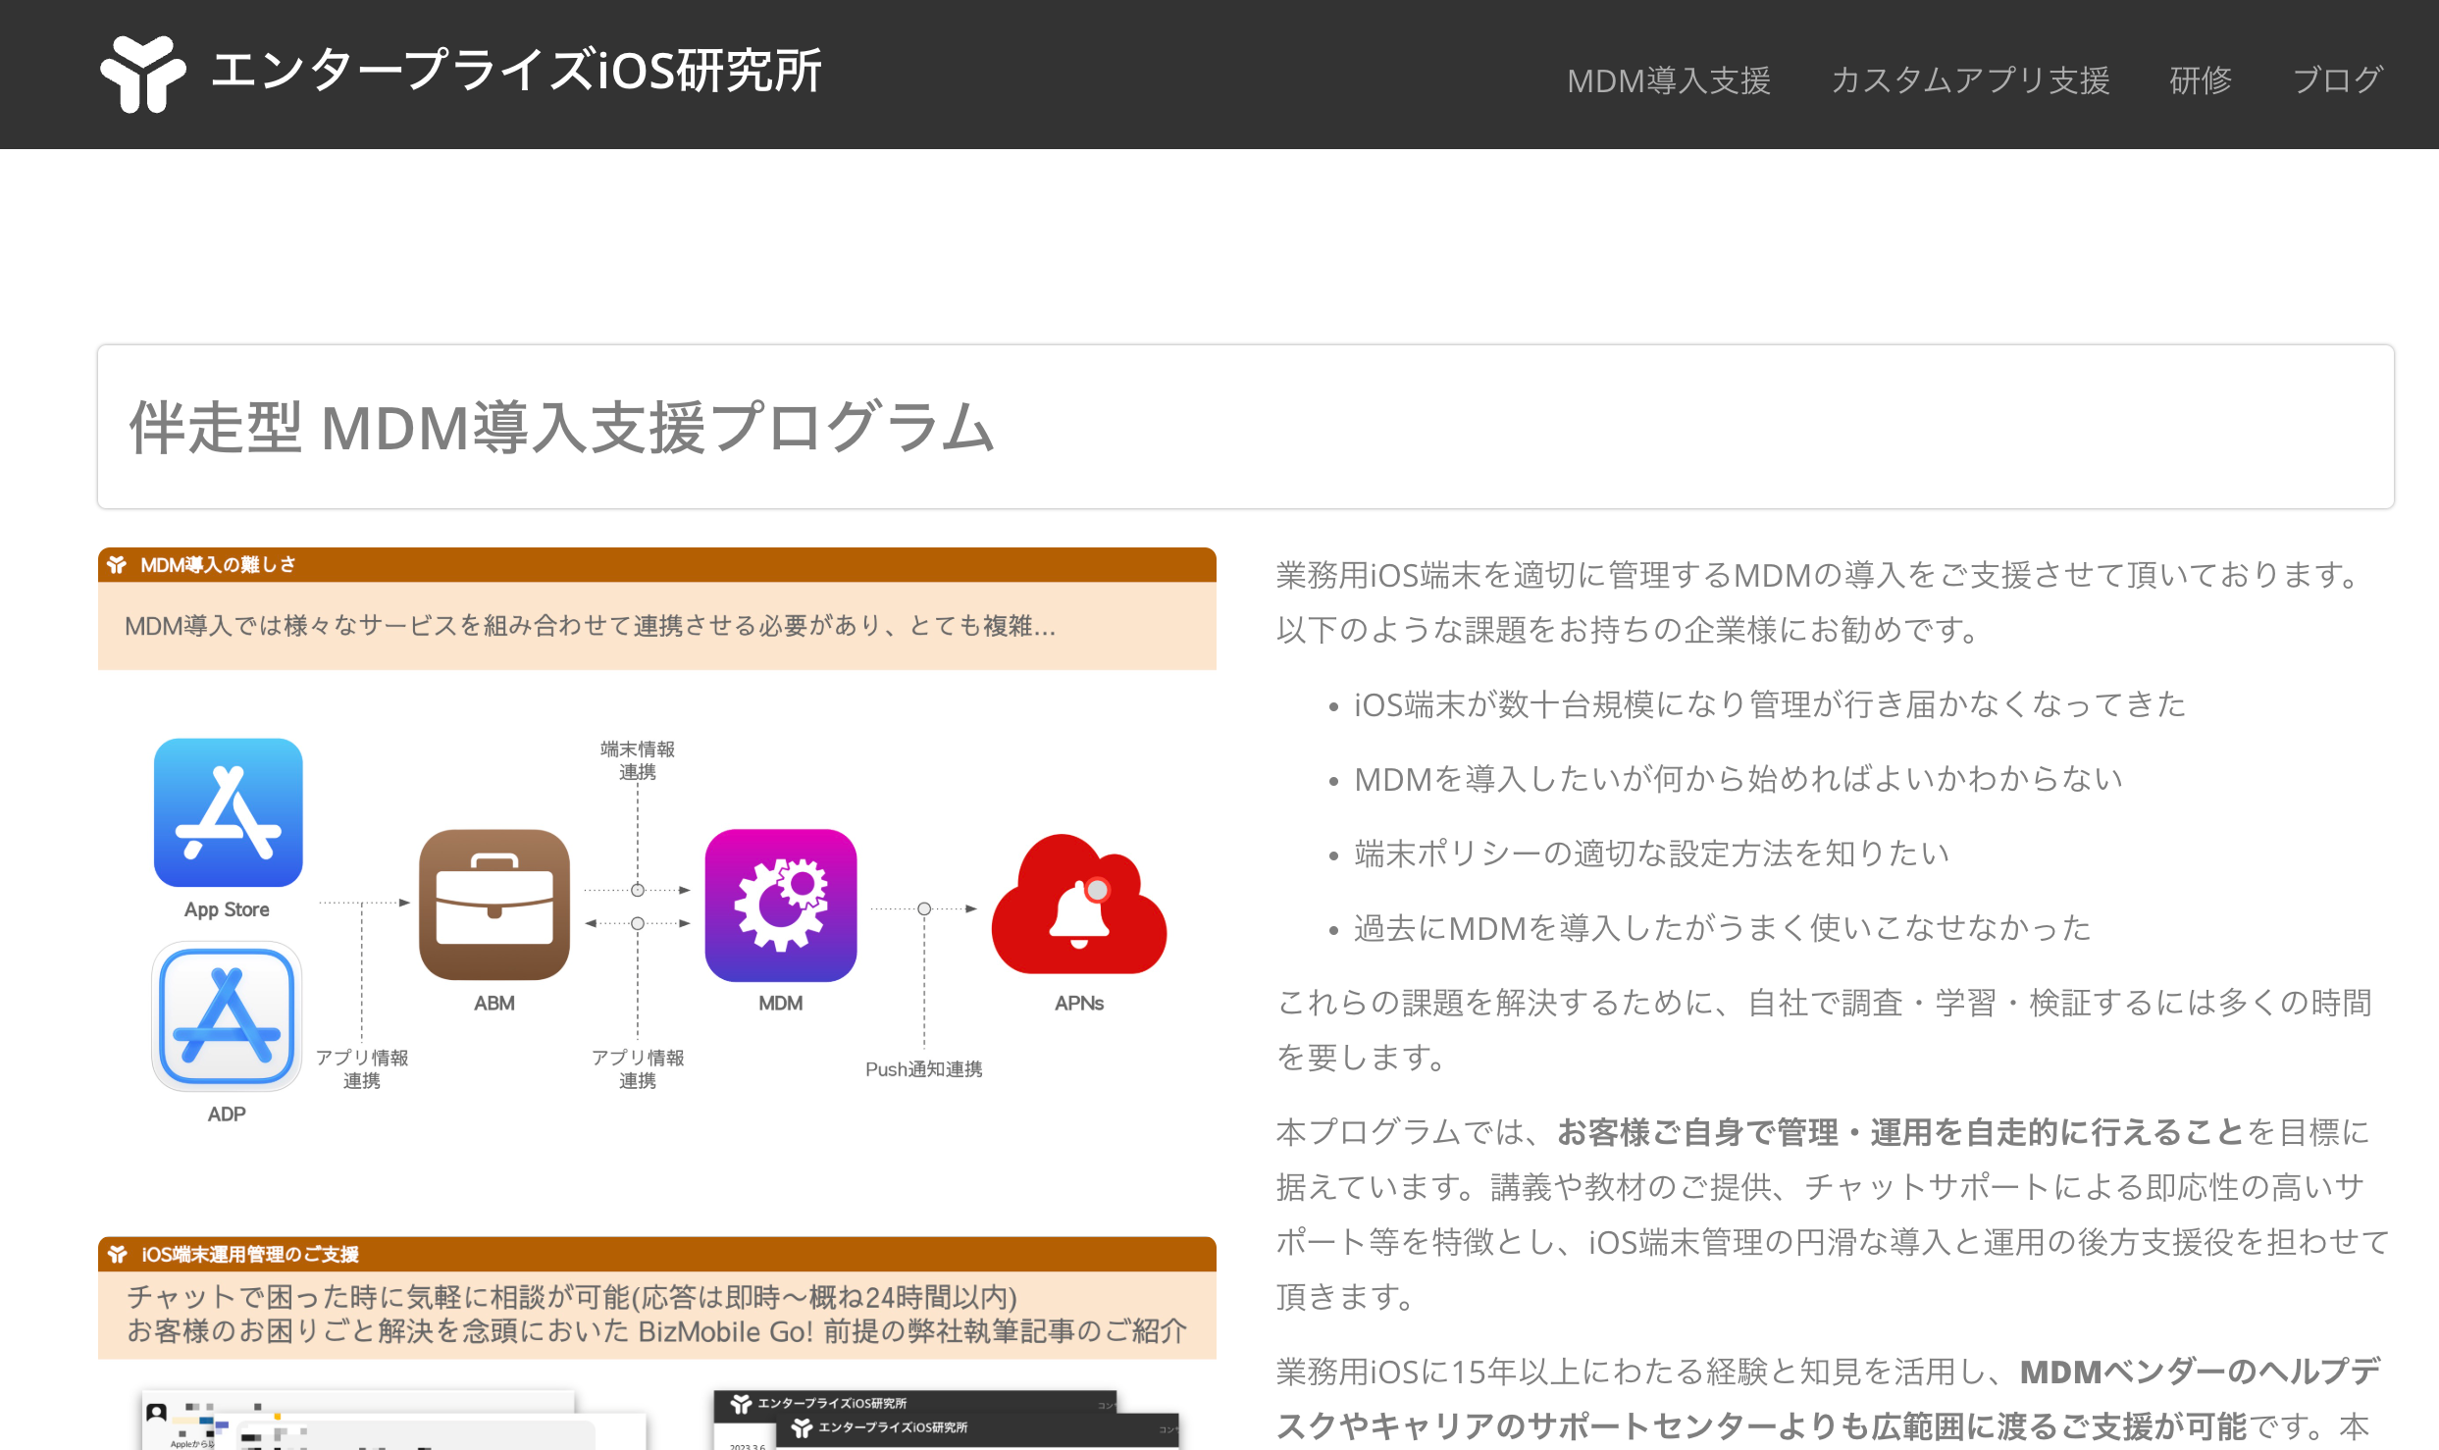
Task: Click the 端末情報連携 connector label
Action: point(639,759)
